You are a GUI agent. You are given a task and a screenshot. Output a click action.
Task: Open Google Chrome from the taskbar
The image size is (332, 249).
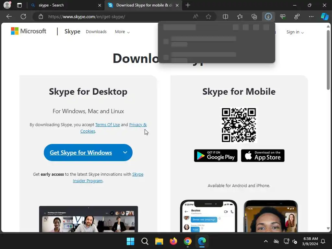(x=188, y=241)
